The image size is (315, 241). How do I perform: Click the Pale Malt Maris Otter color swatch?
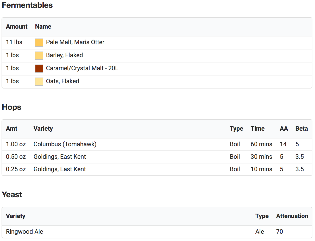click(39, 43)
